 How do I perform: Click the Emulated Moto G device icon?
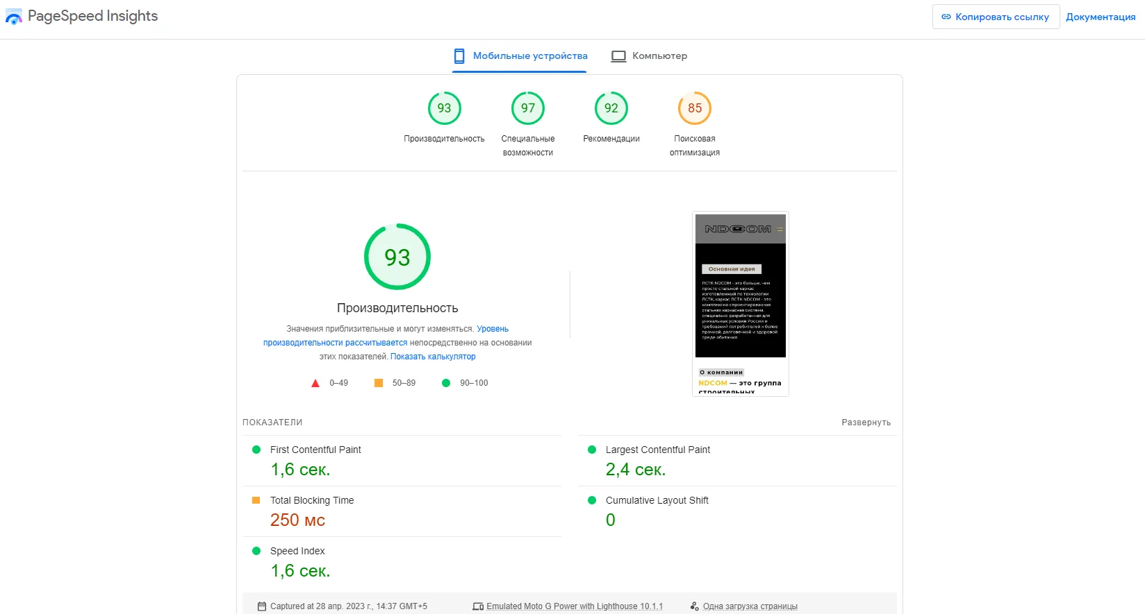point(478,606)
